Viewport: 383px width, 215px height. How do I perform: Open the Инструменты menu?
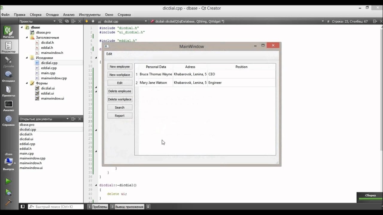90,15
